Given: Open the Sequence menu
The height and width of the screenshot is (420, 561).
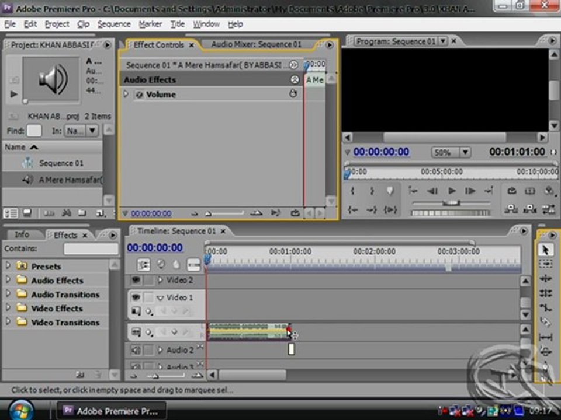Looking at the screenshot, I should (114, 24).
